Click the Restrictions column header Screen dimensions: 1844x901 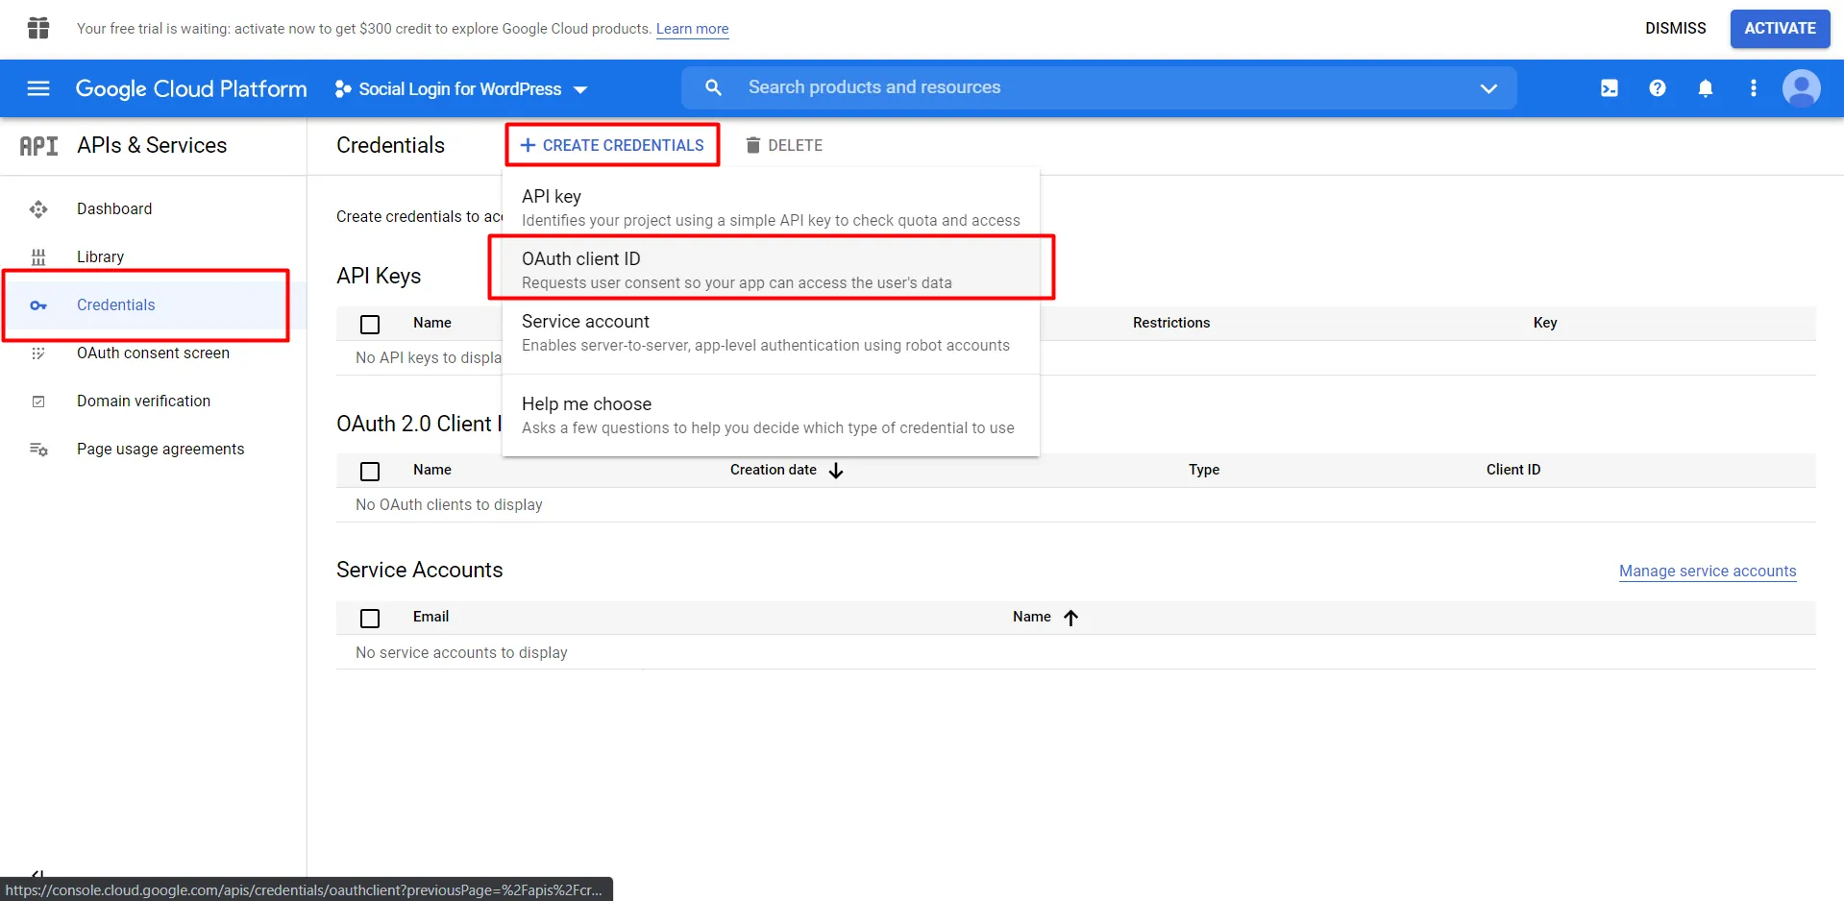tap(1170, 323)
